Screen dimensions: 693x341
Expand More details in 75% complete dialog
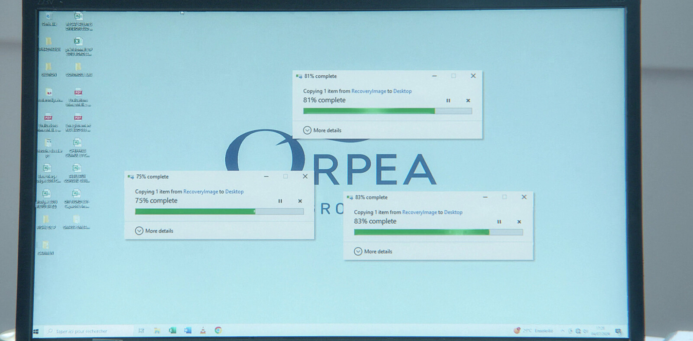pyautogui.click(x=154, y=231)
